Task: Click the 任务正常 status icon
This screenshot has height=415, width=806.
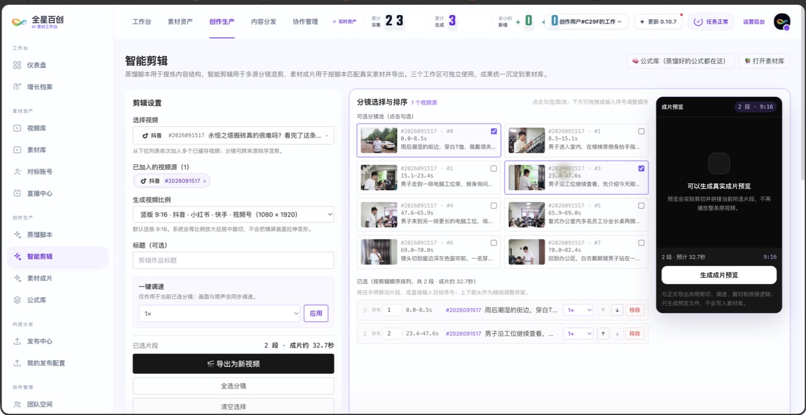Action: pyautogui.click(x=698, y=22)
